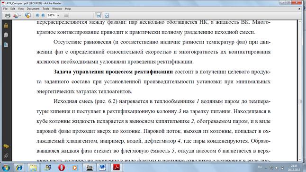Image resolution: width=306 pixels, height=172 pixels.
Task: Click the Print icon in toolbar
Action: pos(8,16)
